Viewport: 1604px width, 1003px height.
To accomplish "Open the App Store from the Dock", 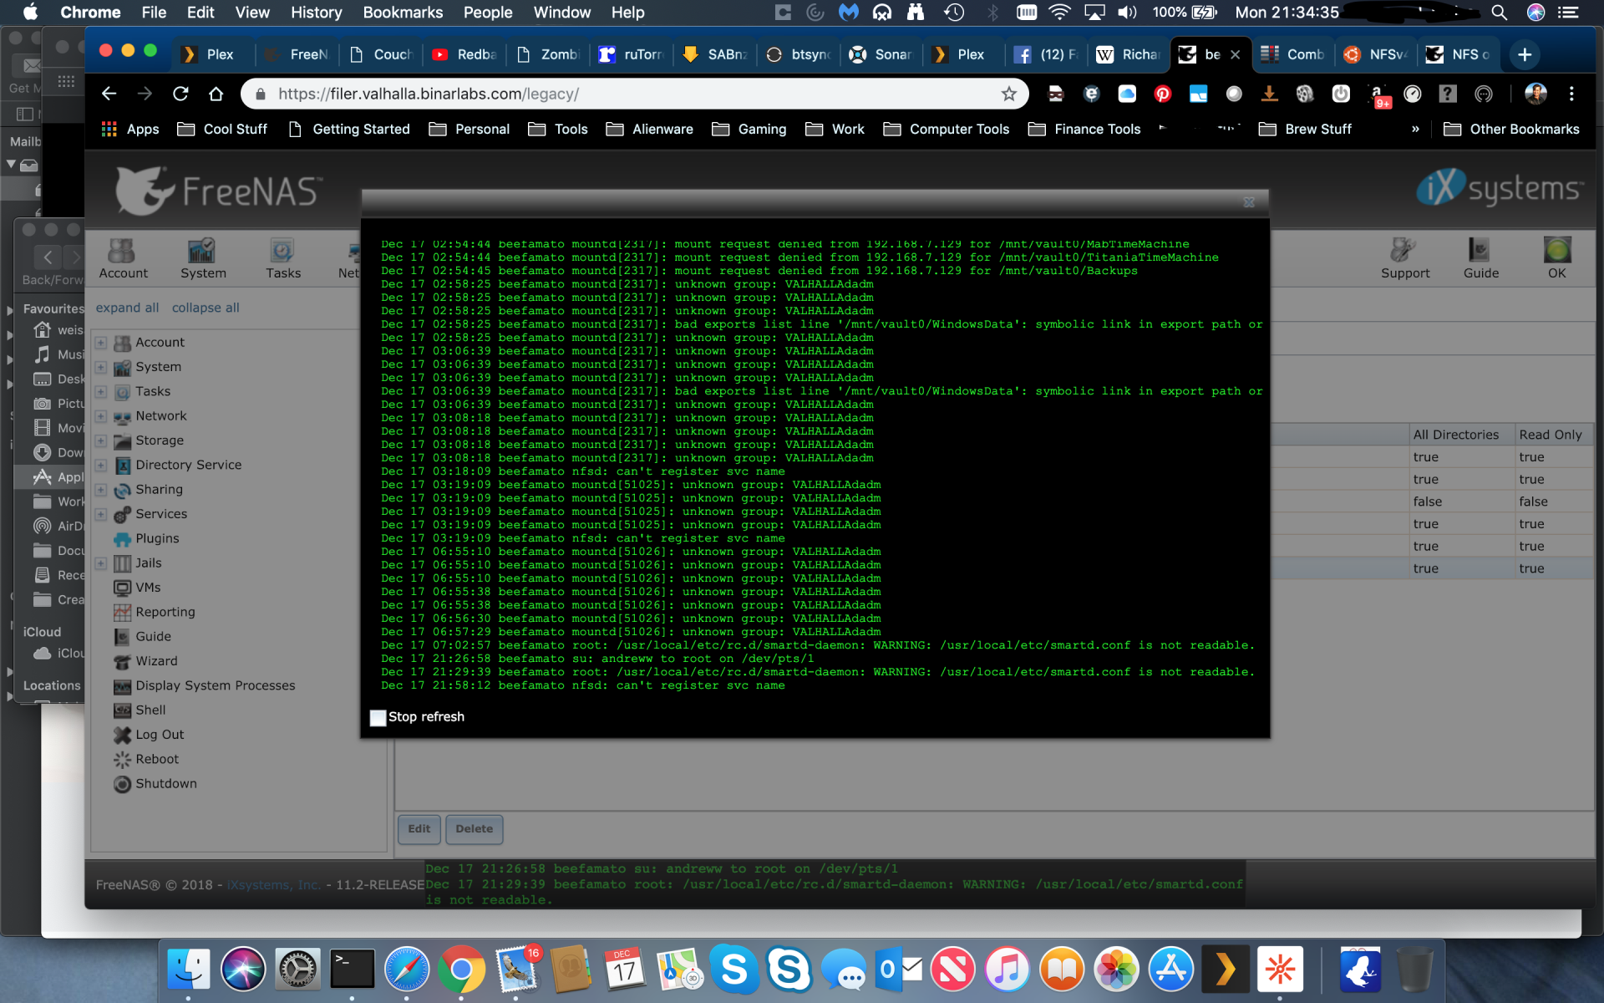I will click(x=1171, y=970).
